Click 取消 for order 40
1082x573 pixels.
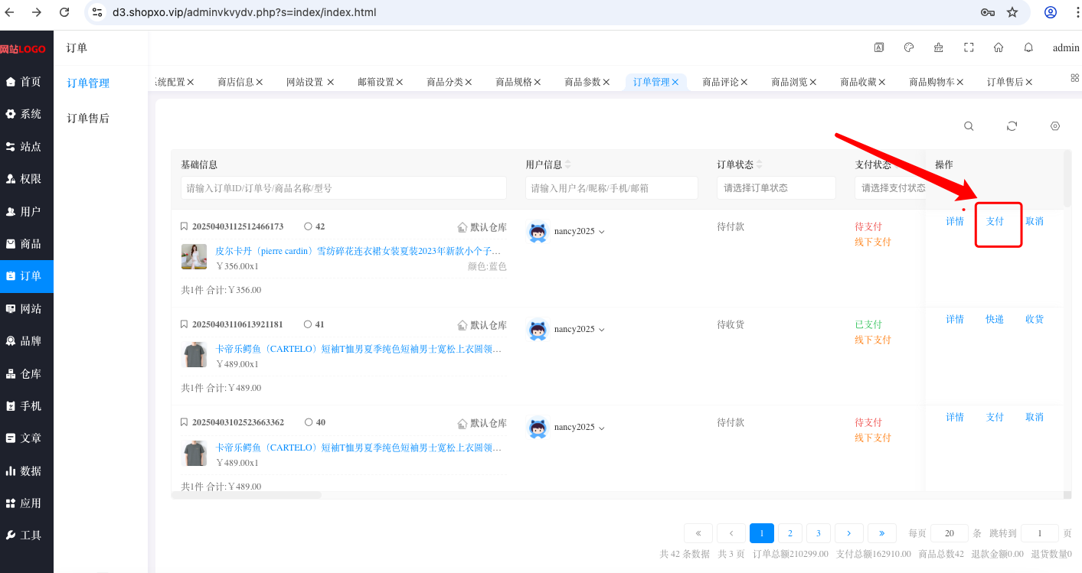(x=1035, y=417)
